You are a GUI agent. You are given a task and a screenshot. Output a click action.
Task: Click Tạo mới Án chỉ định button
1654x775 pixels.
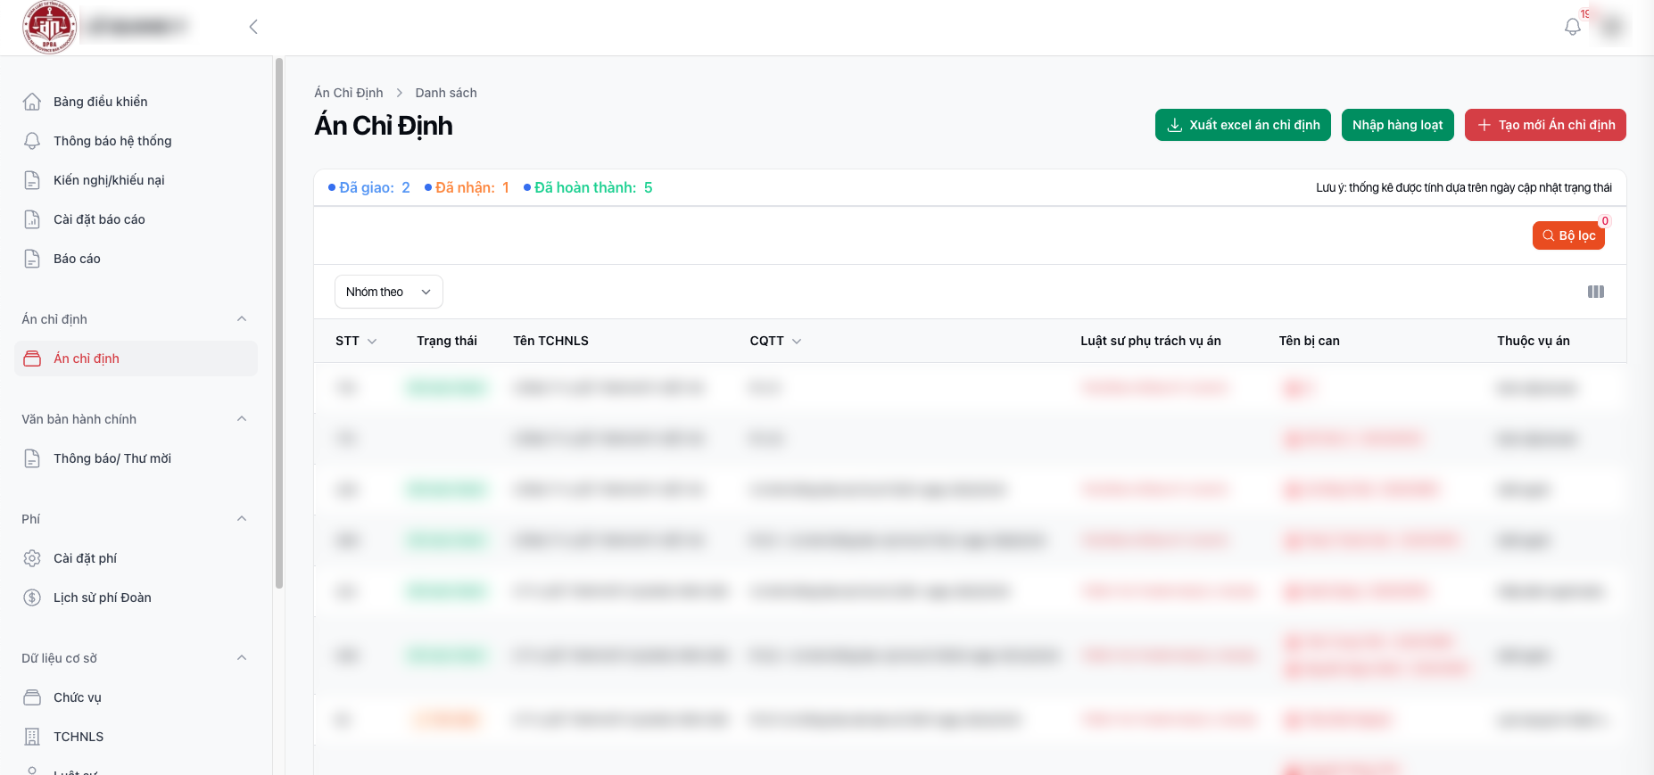pyautogui.click(x=1544, y=125)
